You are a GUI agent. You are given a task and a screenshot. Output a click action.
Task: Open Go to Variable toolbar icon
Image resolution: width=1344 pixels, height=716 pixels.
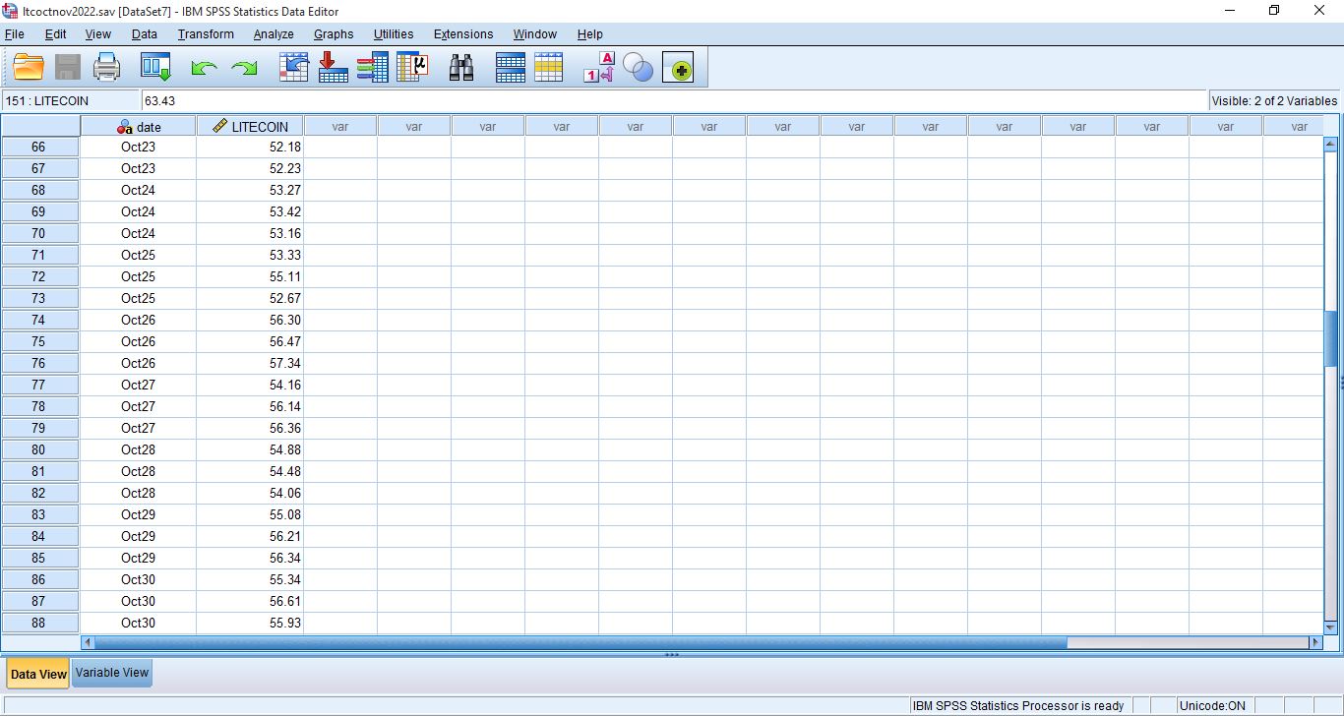[x=334, y=67]
